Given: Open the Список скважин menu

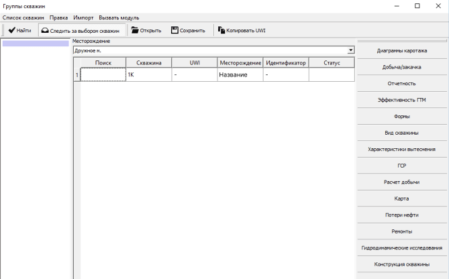Looking at the screenshot, I should click(x=23, y=17).
